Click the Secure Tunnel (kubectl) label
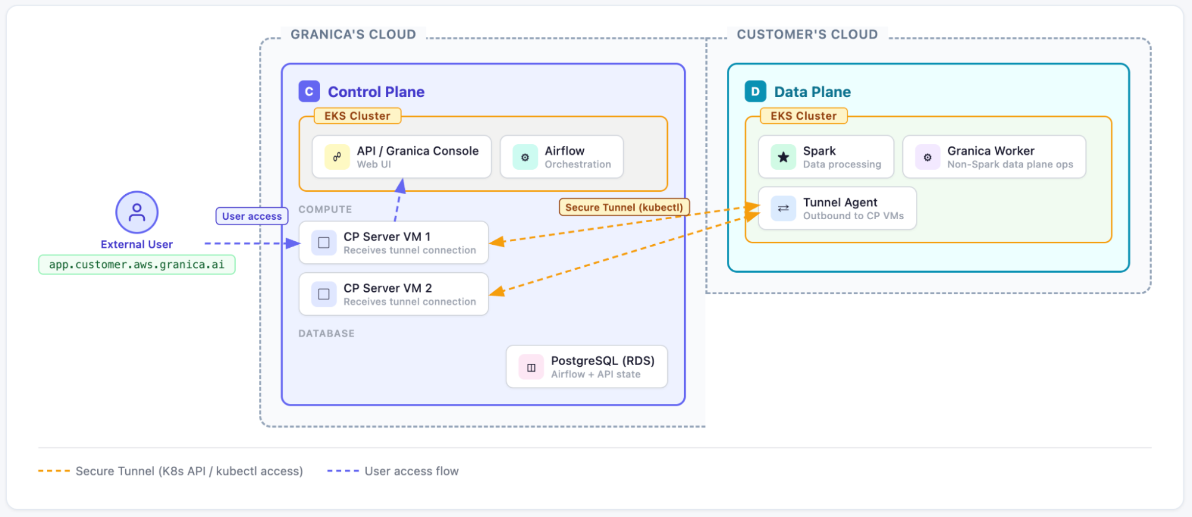 click(624, 207)
